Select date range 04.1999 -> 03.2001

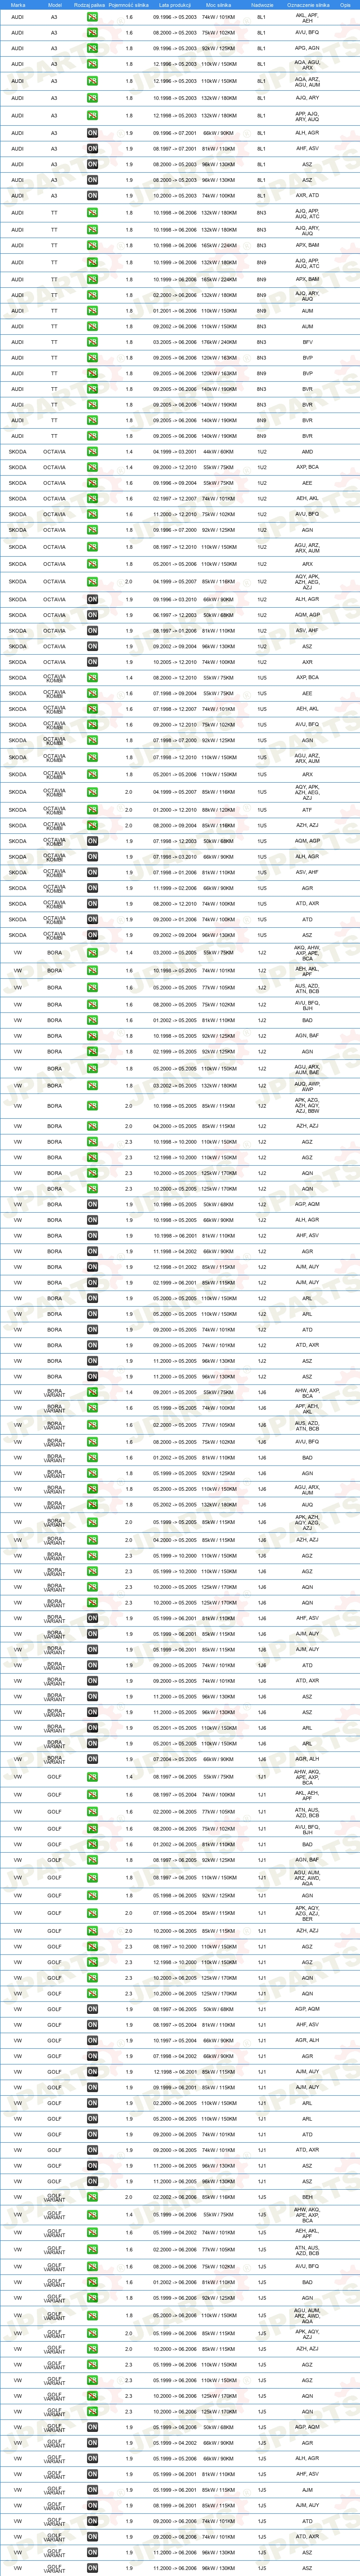(175, 451)
